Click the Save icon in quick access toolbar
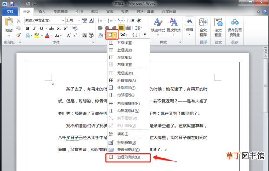This screenshot has width=269, height=171. coord(12,3)
